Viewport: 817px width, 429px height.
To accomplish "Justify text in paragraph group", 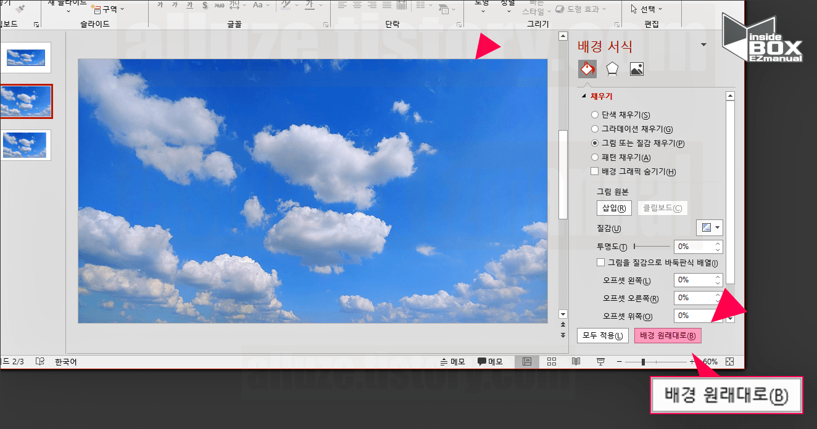I will pos(387,5).
